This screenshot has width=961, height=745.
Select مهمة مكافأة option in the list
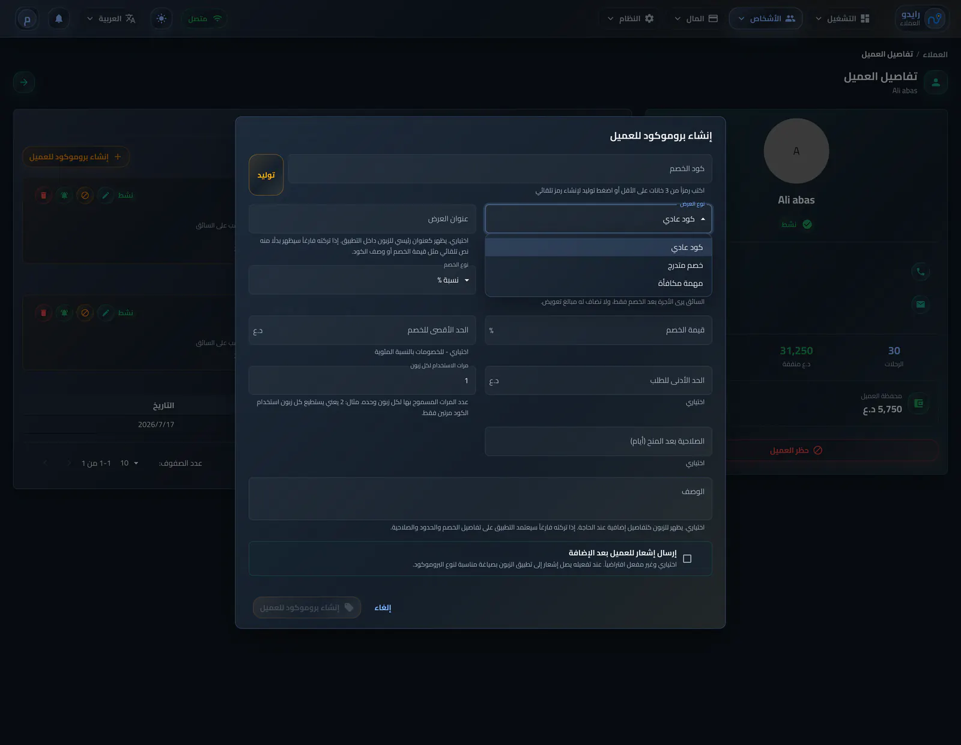tap(598, 283)
